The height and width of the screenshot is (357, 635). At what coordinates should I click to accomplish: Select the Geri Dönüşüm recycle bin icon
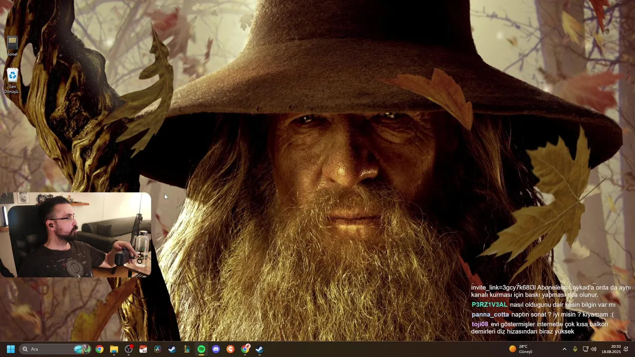pos(12,81)
